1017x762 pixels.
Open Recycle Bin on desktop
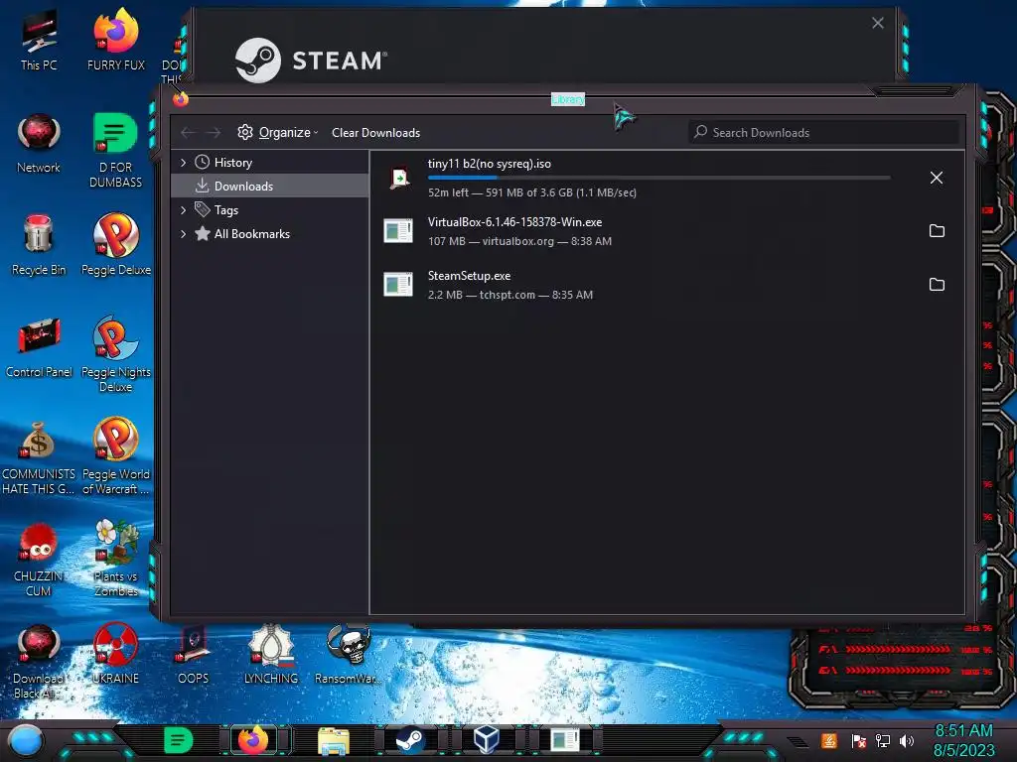[x=39, y=245]
